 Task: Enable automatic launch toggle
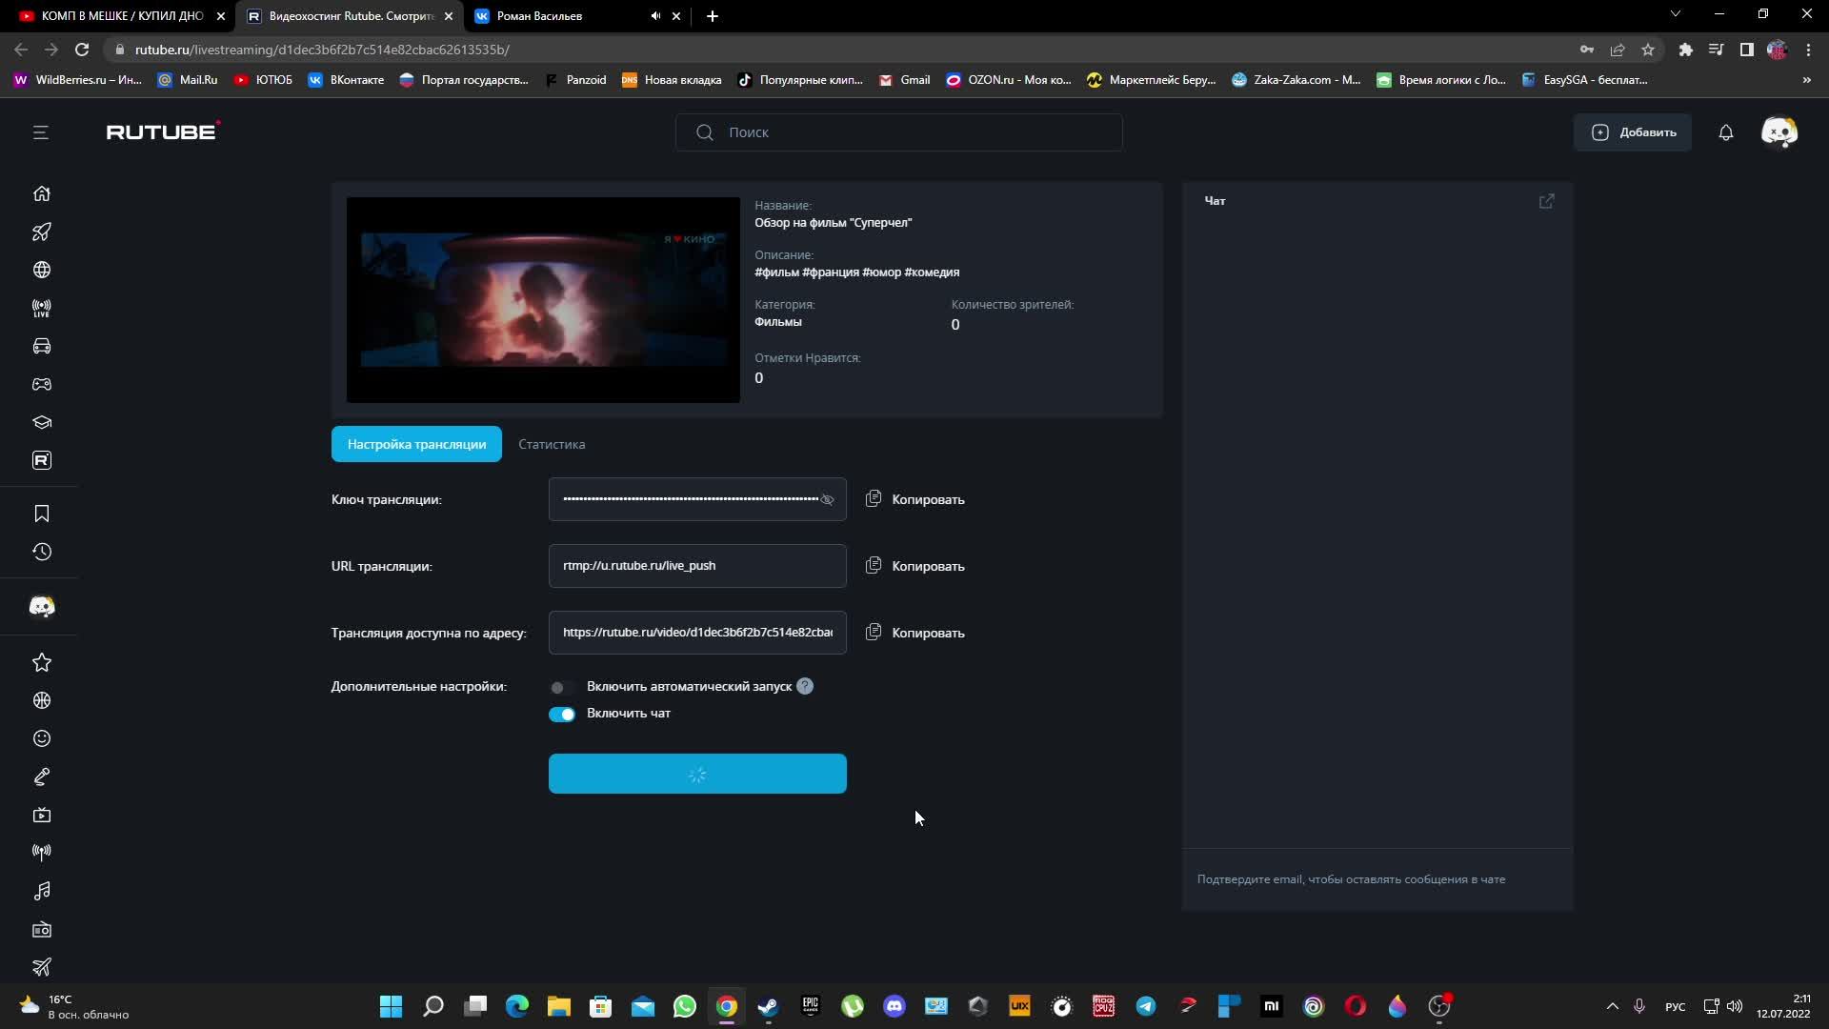tap(561, 687)
